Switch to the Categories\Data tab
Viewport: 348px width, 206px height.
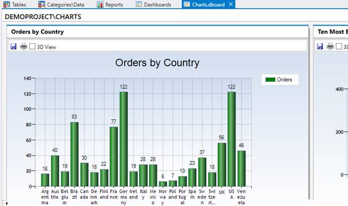tap(61, 4)
